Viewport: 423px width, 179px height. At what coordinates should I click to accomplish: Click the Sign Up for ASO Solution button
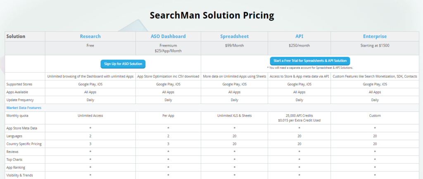pyautogui.click(x=123, y=64)
